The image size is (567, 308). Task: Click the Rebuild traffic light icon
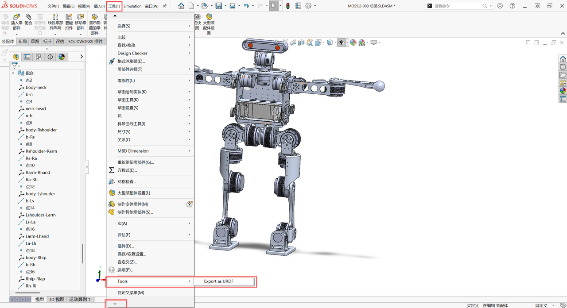pos(287,6)
